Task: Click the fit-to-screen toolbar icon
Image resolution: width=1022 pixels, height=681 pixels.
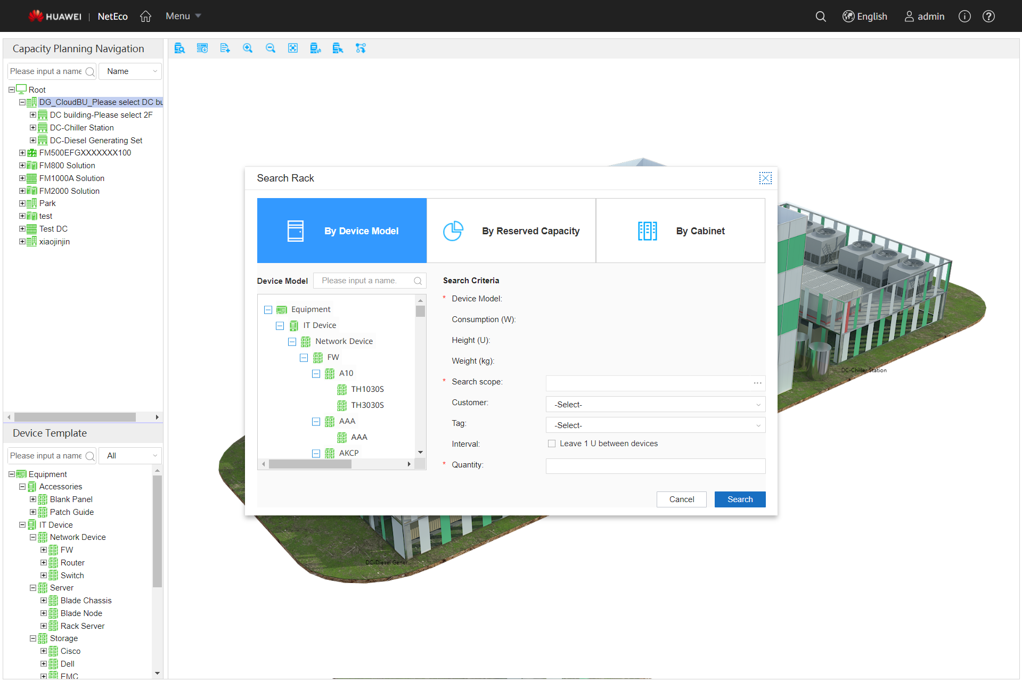Action: click(x=293, y=48)
